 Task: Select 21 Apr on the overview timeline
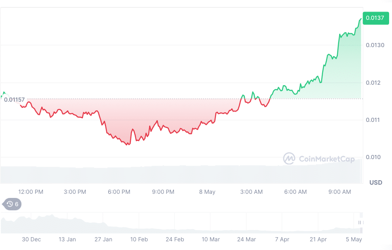[x=318, y=239]
